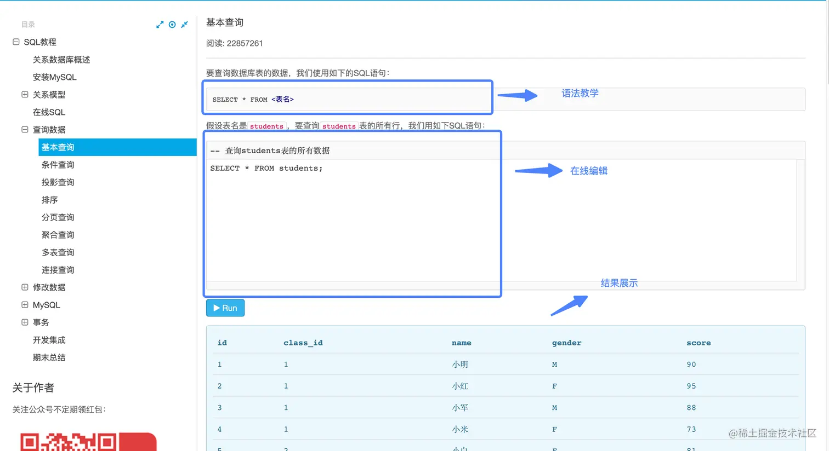Click the 关于作者 heading
This screenshot has width=829, height=451.
tap(33, 388)
